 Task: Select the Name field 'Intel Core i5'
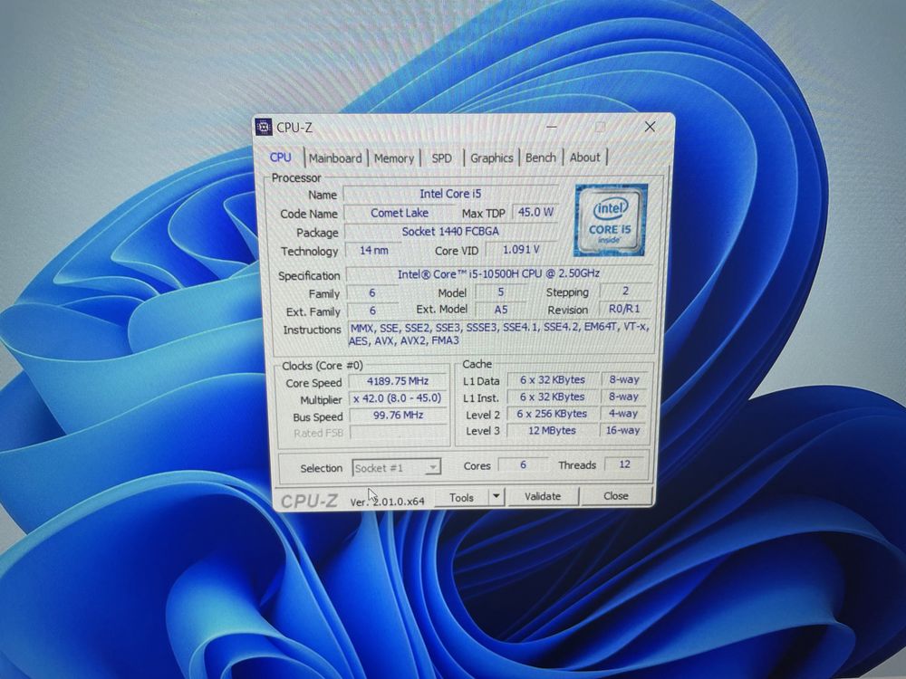[x=450, y=194]
